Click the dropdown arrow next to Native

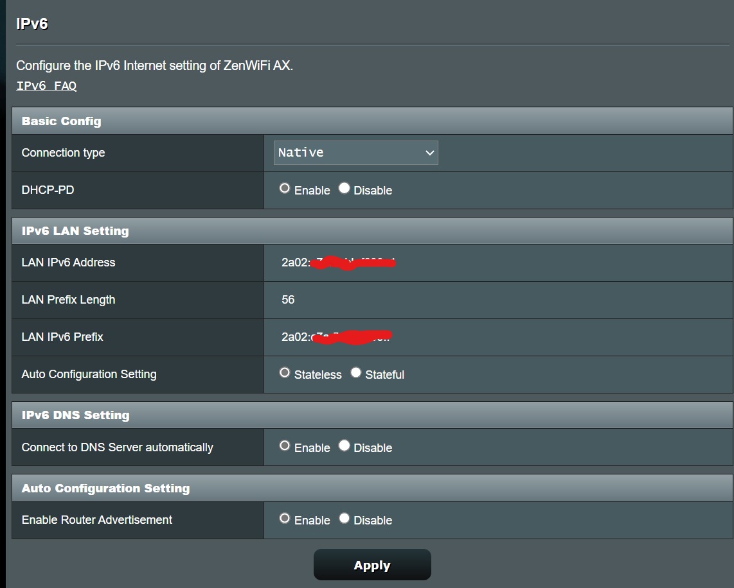pyautogui.click(x=429, y=153)
